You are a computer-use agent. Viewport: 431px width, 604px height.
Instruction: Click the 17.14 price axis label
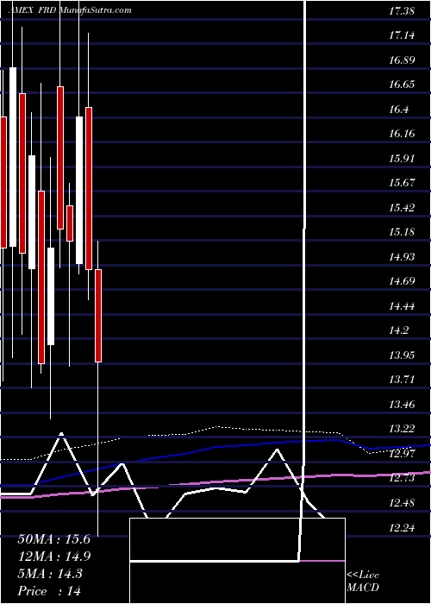(402, 36)
